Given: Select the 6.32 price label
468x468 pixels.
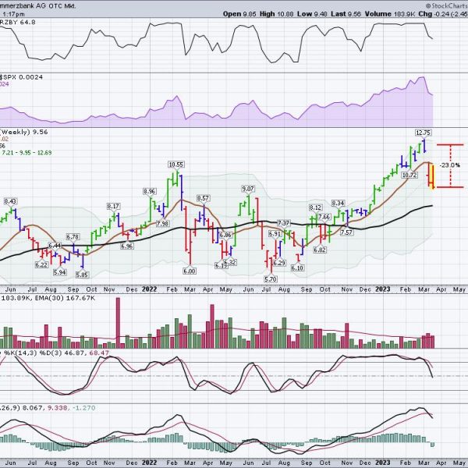Looking at the screenshot, I should coord(230,262).
